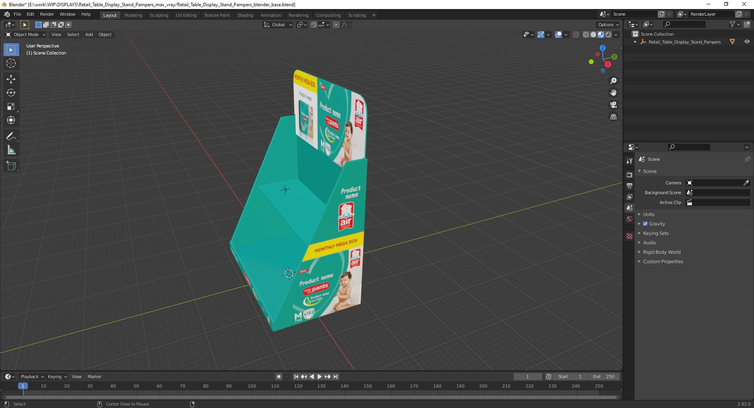
Task: Switch perspective/orthographic grid icon
Action: coord(613,117)
